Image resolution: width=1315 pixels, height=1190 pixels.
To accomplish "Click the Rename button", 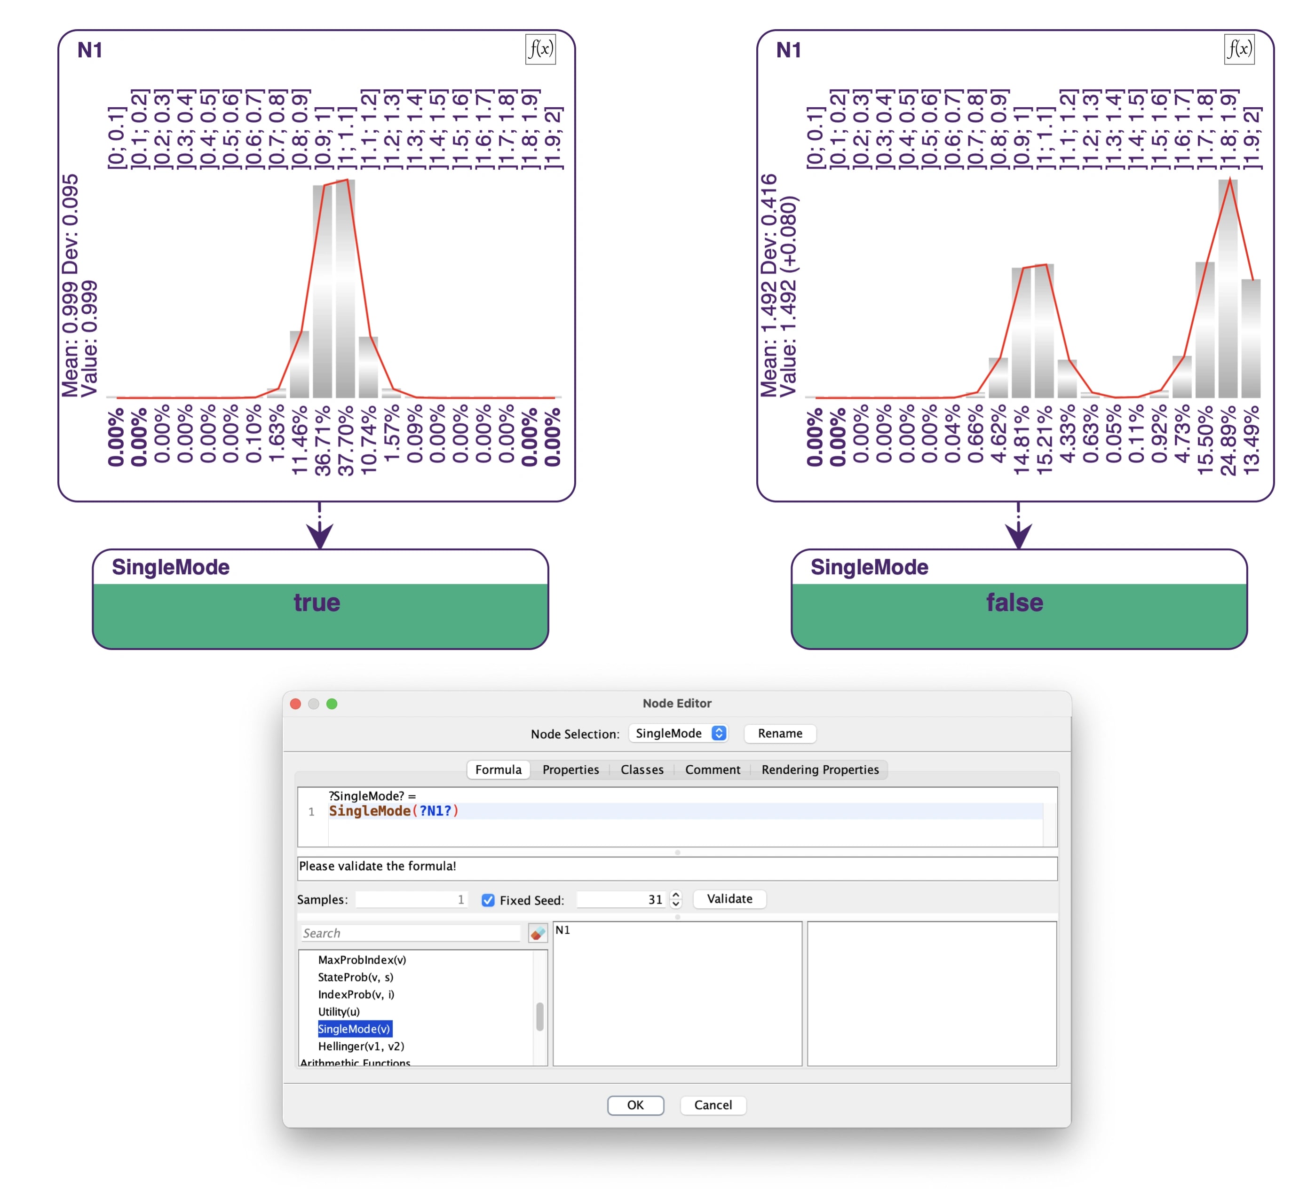I will [779, 733].
